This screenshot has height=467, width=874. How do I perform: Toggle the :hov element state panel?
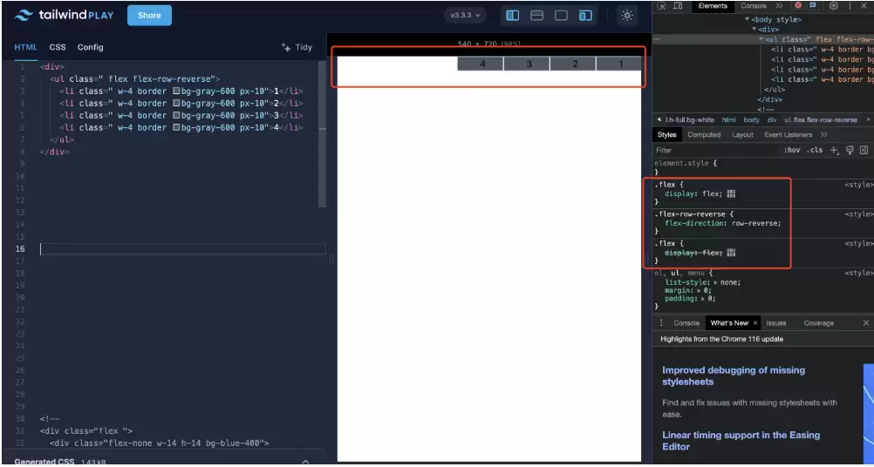792,150
